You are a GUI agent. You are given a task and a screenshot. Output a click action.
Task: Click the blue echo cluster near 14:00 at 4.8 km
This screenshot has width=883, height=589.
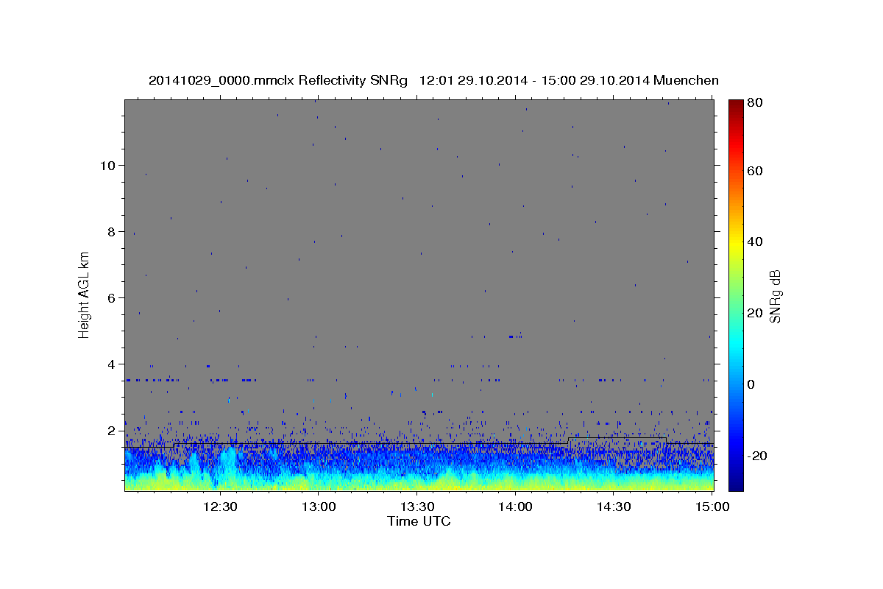tap(515, 336)
